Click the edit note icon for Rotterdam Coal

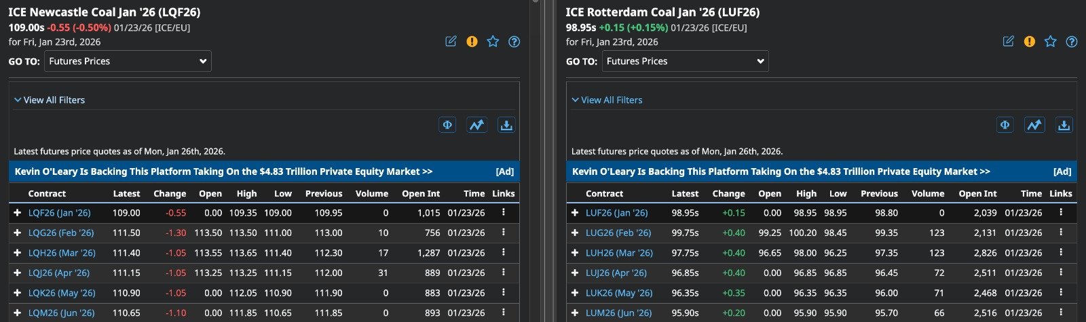pos(1008,41)
